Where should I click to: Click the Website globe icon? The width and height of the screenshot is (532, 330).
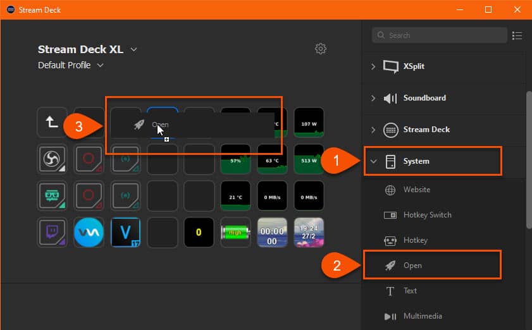click(x=390, y=190)
